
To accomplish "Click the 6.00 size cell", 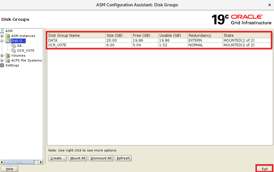I will 119,45.
